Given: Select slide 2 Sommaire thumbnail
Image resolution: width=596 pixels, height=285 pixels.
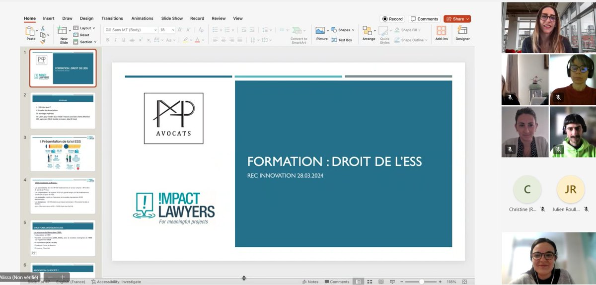Looking at the screenshot, I should point(63,111).
